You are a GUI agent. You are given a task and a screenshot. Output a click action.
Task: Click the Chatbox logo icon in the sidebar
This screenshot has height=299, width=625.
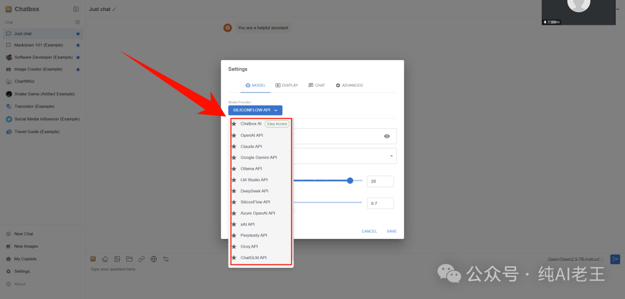(8, 9)
